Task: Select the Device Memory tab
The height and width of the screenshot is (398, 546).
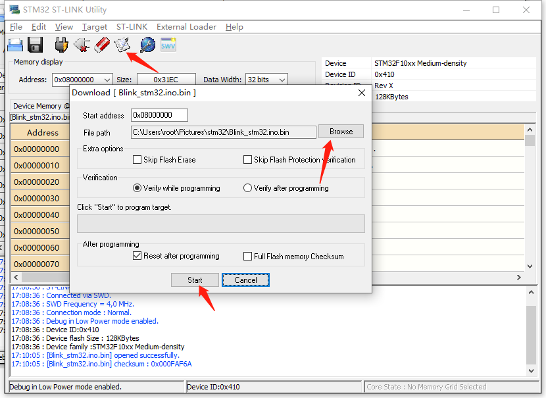Action: click(x=39, y=106)
